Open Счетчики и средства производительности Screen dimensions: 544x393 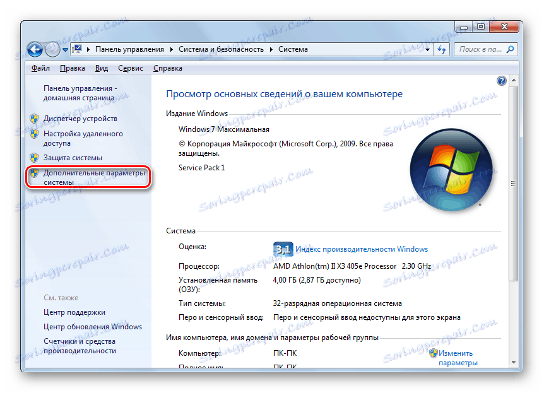point(80,346)
